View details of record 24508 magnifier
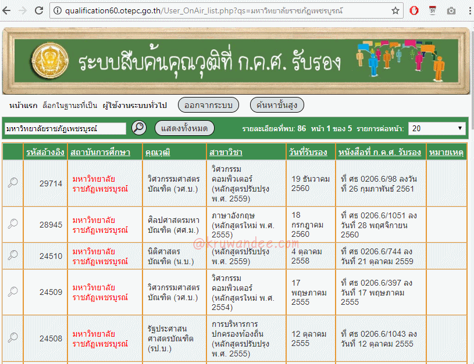Image resolution: width=474 pixels, height=364 pixels. tap(13, 338)
